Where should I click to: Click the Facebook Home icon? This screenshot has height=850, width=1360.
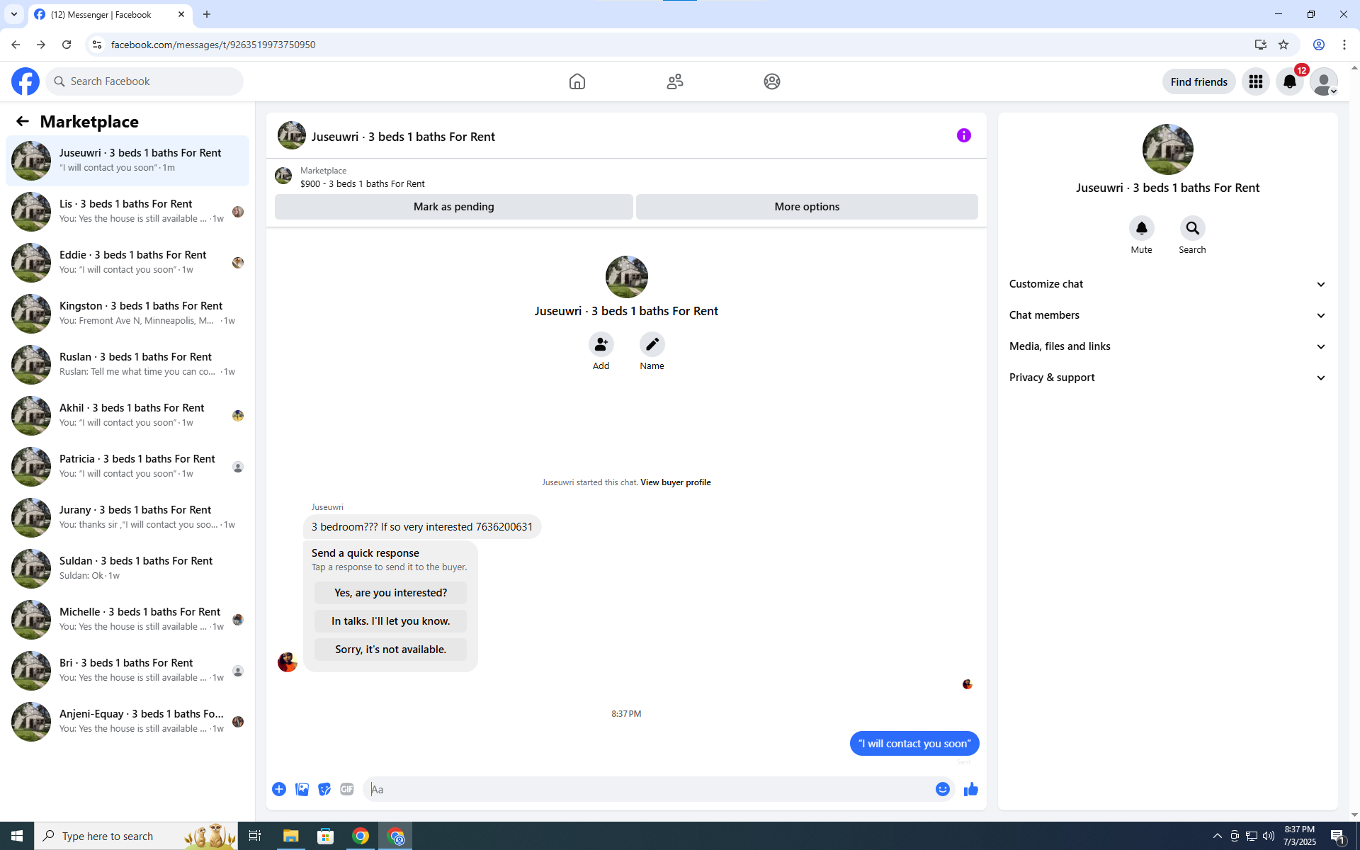click(577, 81)
